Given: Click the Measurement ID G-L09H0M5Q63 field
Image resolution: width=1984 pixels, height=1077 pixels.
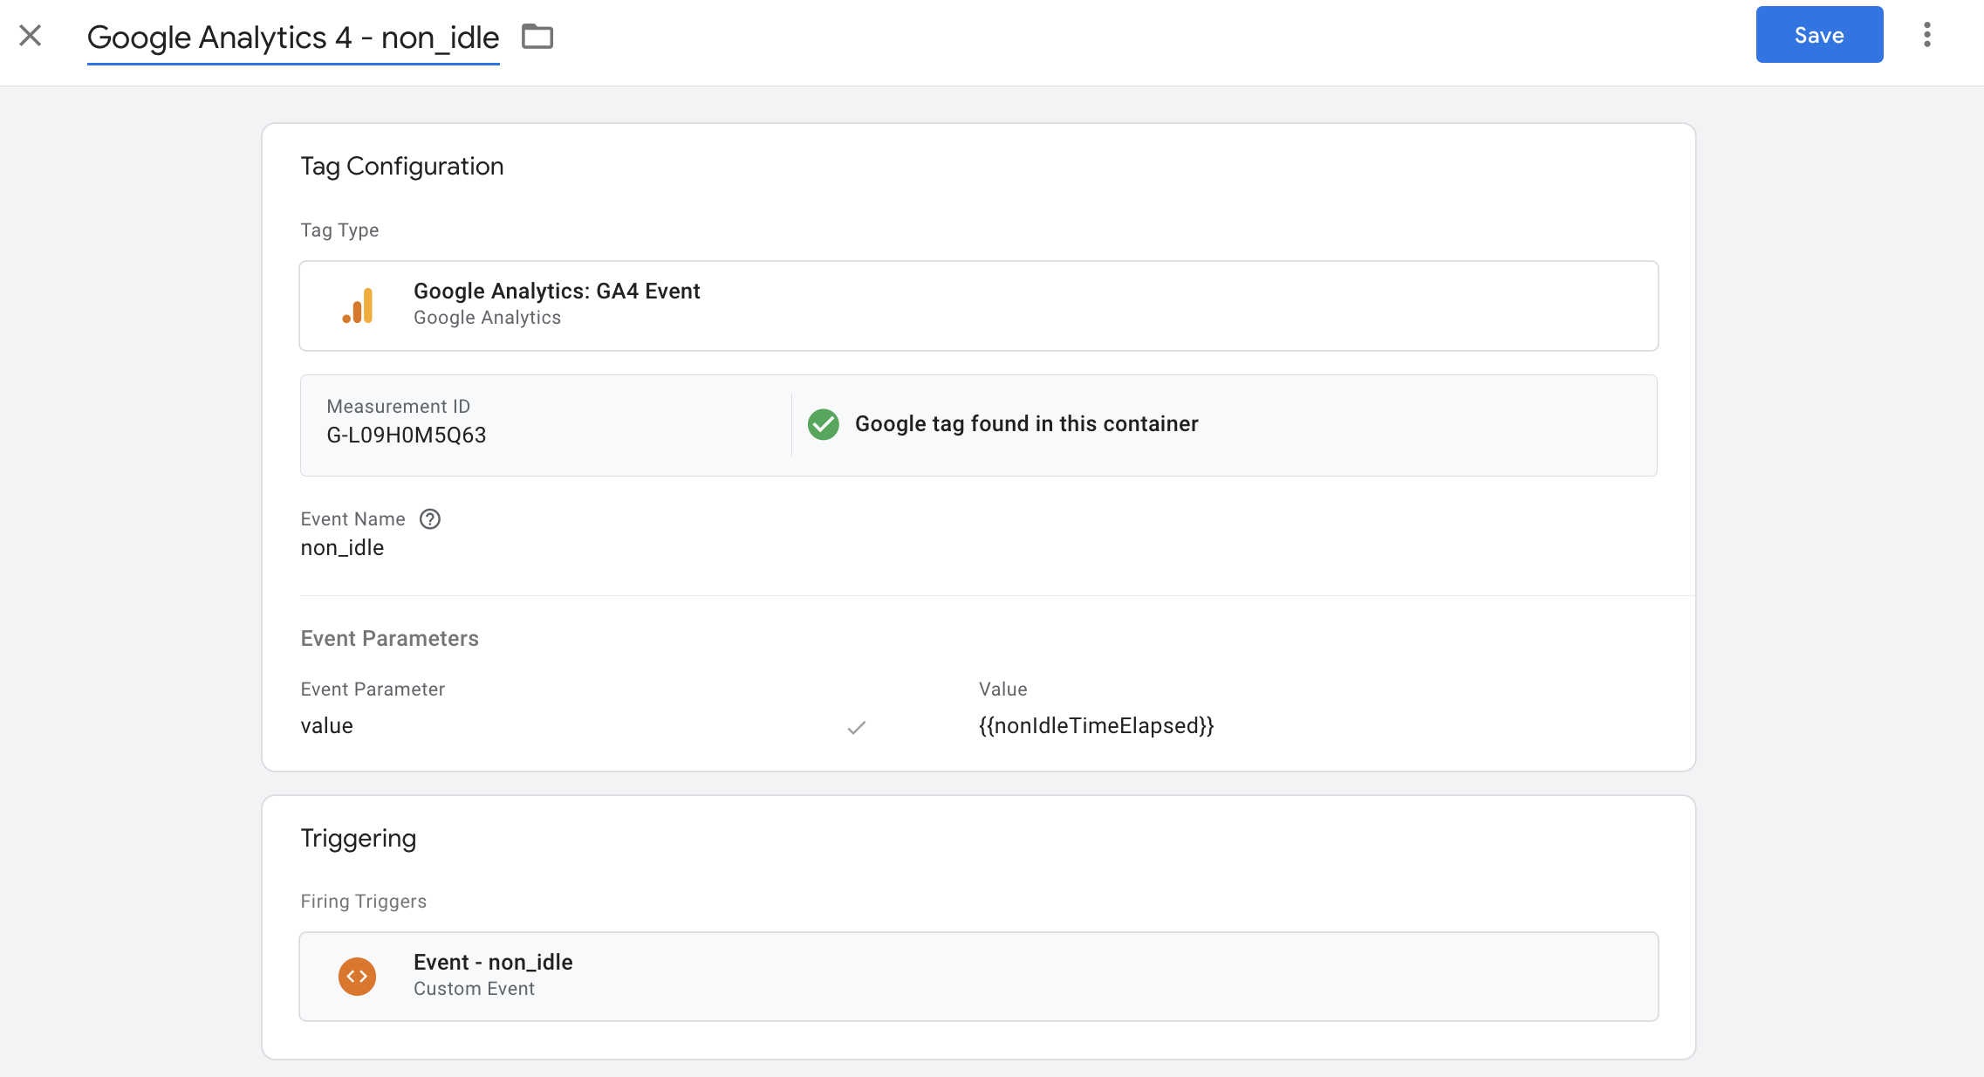Looking at the screenshot, I should (406, 435).
